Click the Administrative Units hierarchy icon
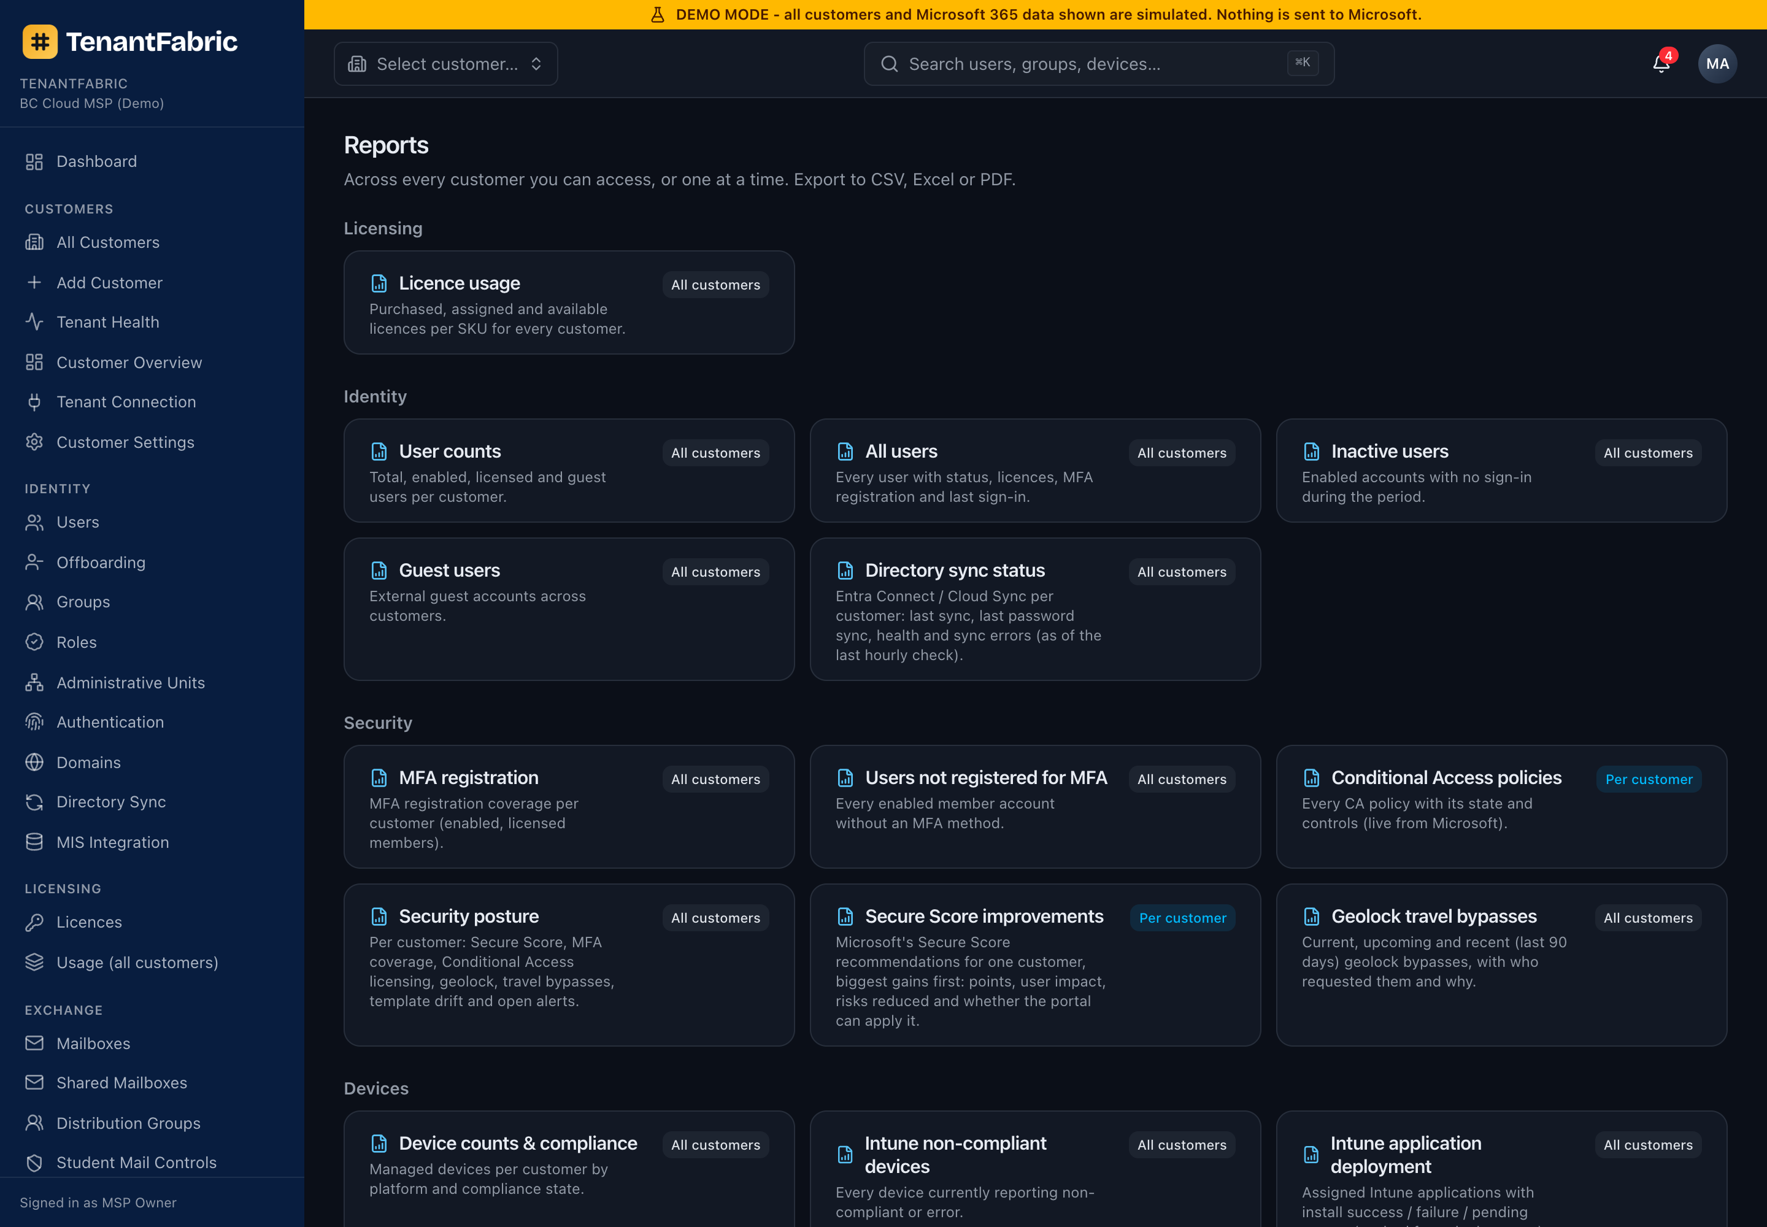 coord(34,683)
